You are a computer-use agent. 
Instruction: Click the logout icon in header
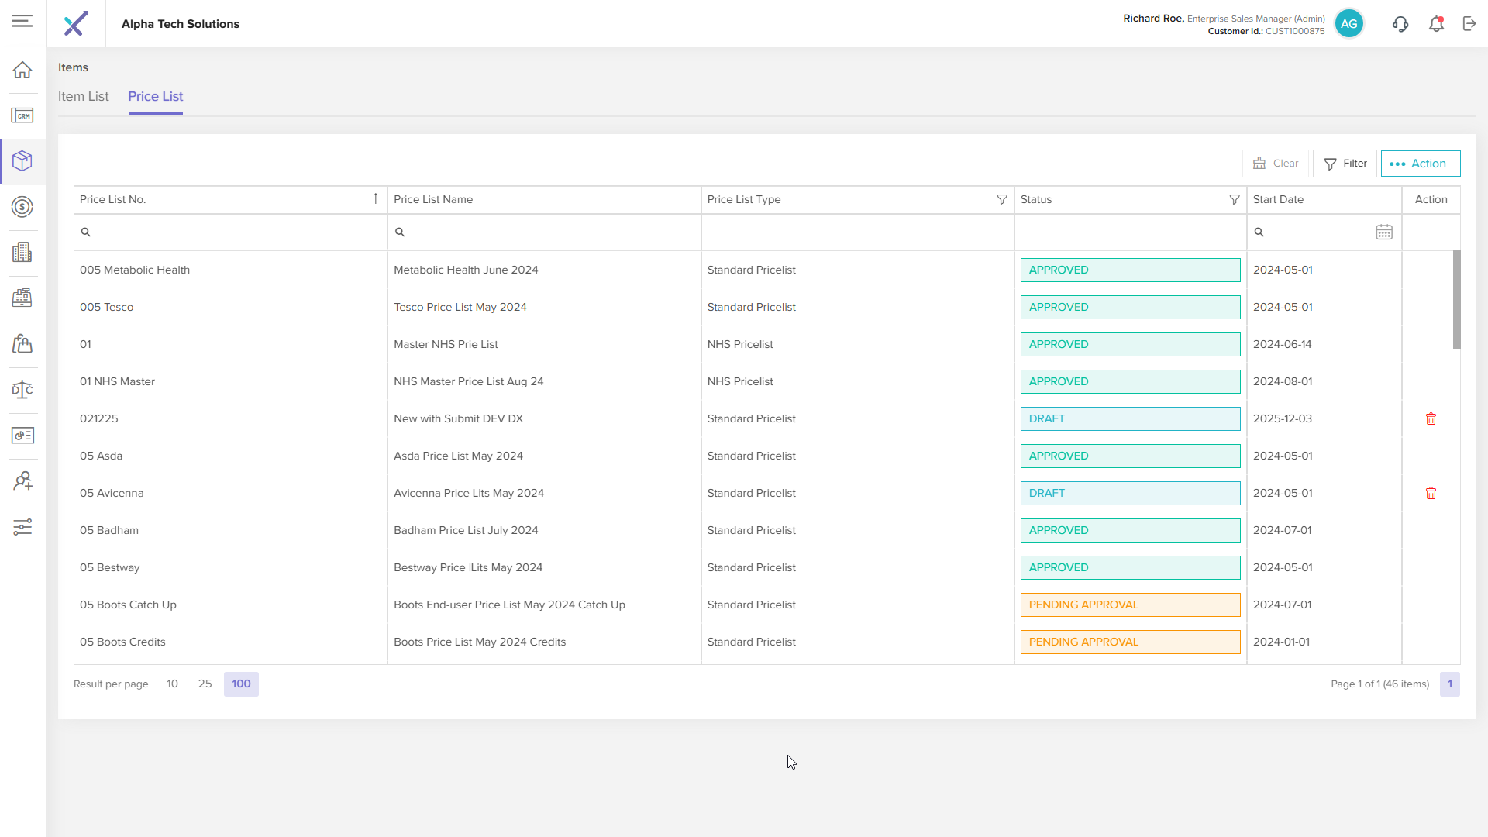point(1469,24)
